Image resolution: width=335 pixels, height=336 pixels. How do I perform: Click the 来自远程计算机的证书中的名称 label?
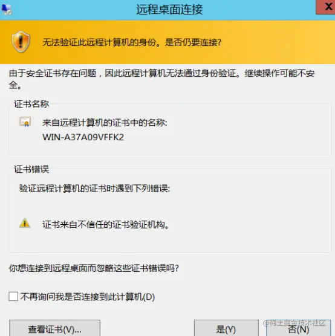point(105,123)
